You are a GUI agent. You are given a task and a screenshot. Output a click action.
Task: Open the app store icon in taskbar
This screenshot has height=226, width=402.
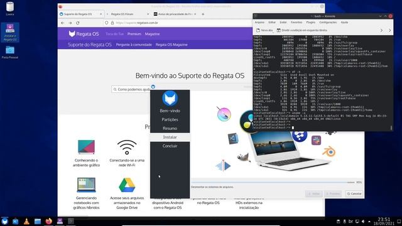pyautogui.click(x=15, y=222)
